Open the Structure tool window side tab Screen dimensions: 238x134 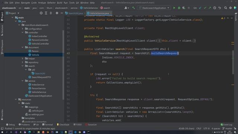(2, 30)
